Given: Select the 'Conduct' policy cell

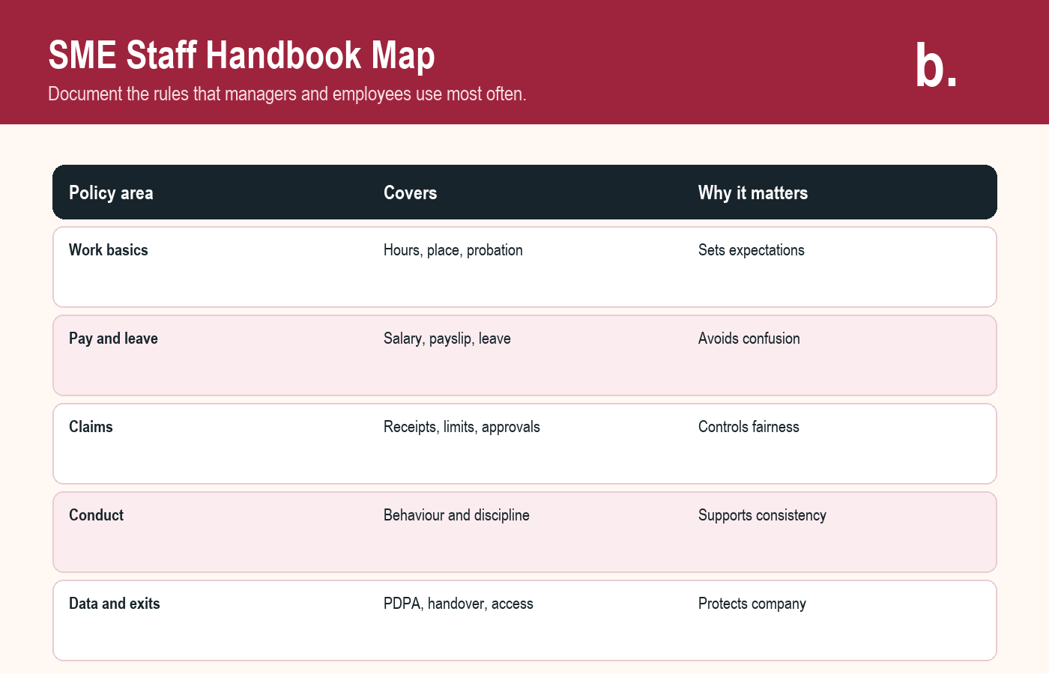Looking at the screenshot, I should click(x=96, y=515).
